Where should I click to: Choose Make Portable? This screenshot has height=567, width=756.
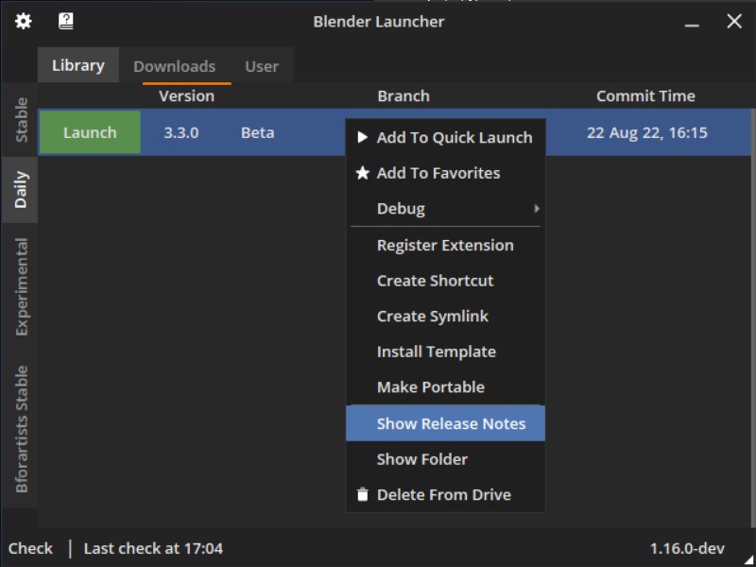pyautogui.click(x=445, y=387)
